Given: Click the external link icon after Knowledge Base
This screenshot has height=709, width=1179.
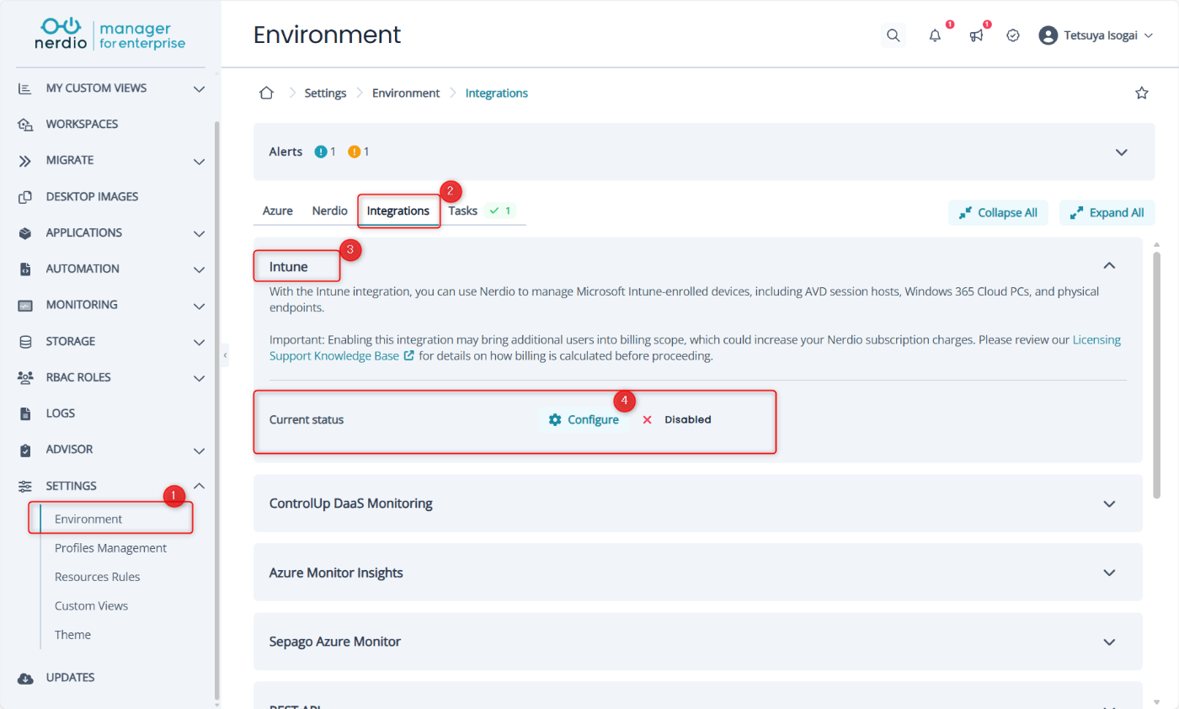Looking at the screenshot, I should pos(409,356).
